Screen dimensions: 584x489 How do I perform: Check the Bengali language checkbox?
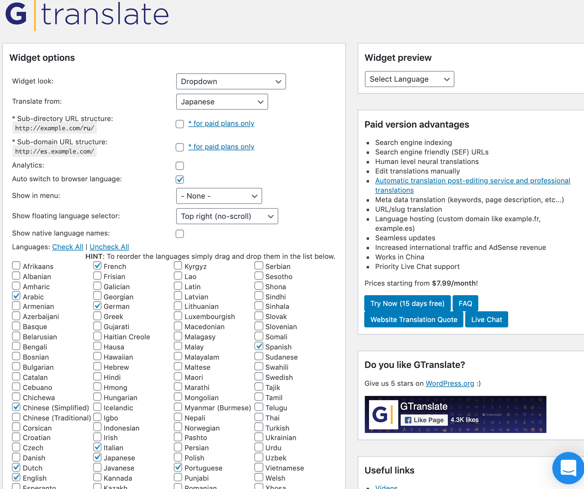(16, 346)
